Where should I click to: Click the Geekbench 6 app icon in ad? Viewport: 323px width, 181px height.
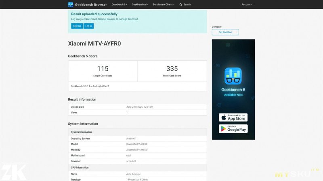pos(233,76)
